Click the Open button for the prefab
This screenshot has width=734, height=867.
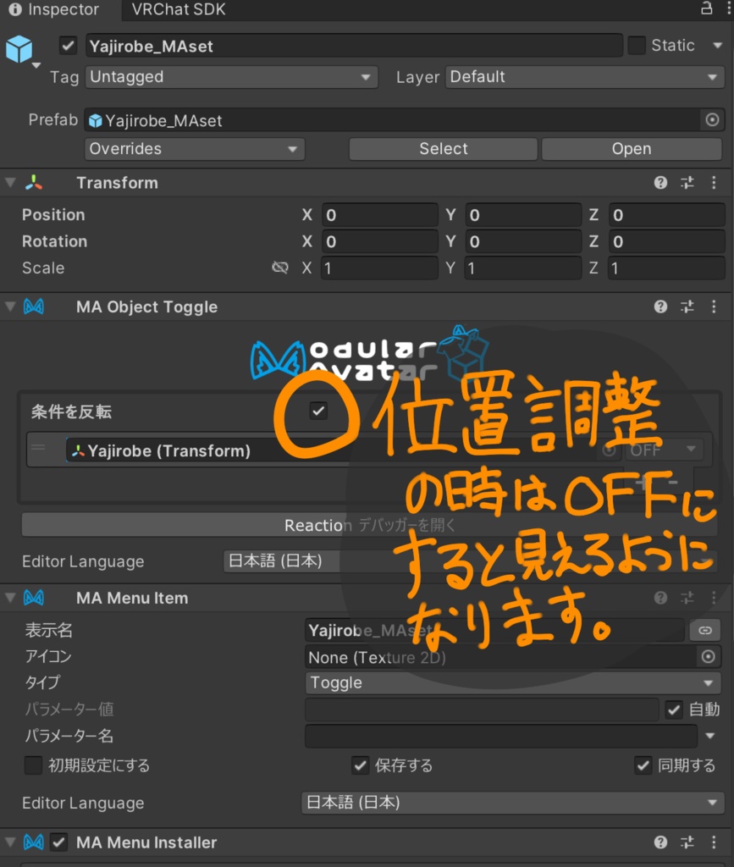click(631, 148)
